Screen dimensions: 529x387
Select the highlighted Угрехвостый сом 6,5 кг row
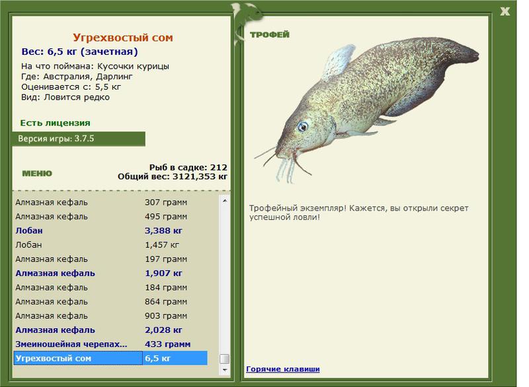[x=110, y=358]
